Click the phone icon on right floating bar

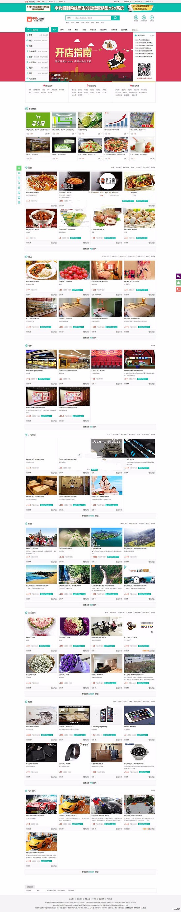click(178, 289)
